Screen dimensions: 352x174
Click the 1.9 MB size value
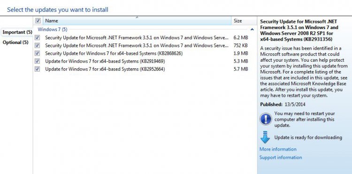[x=241, y=53]
